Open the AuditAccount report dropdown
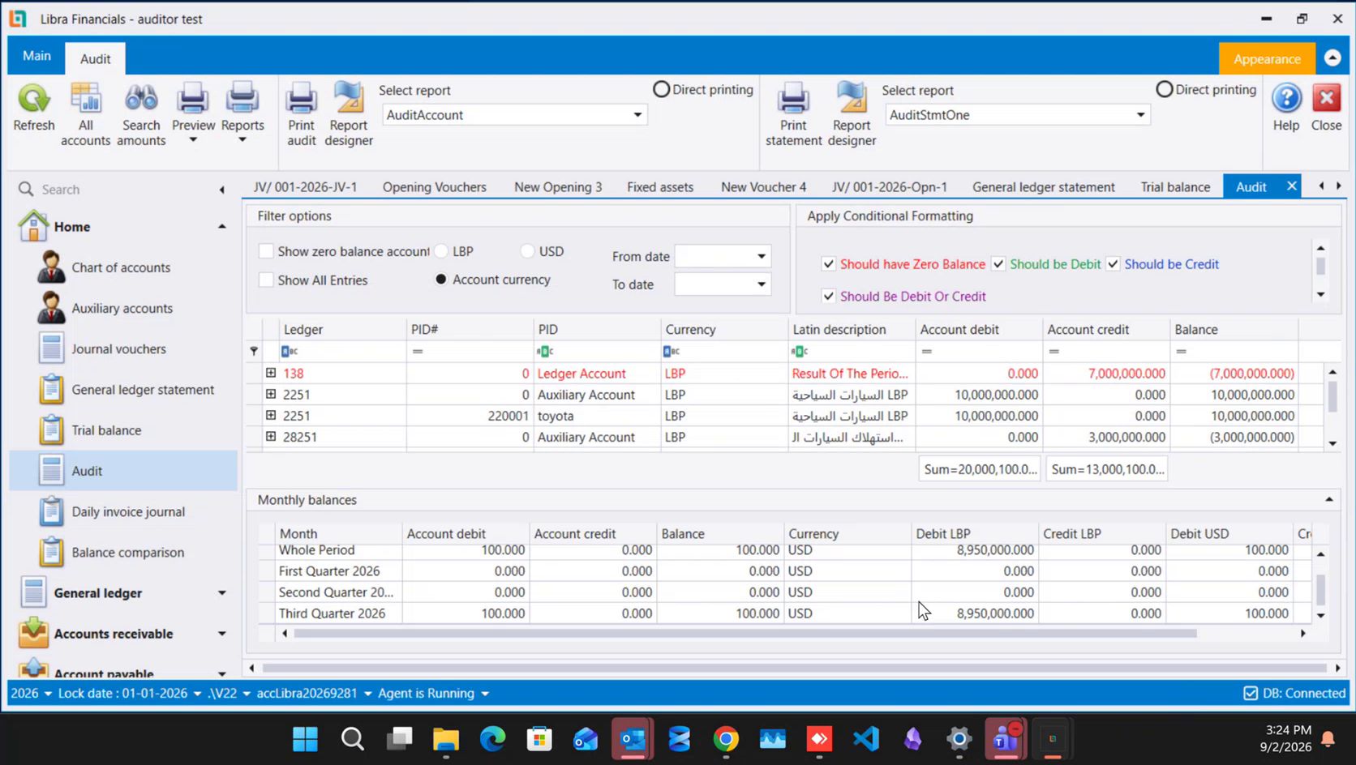 coord(637,115)
